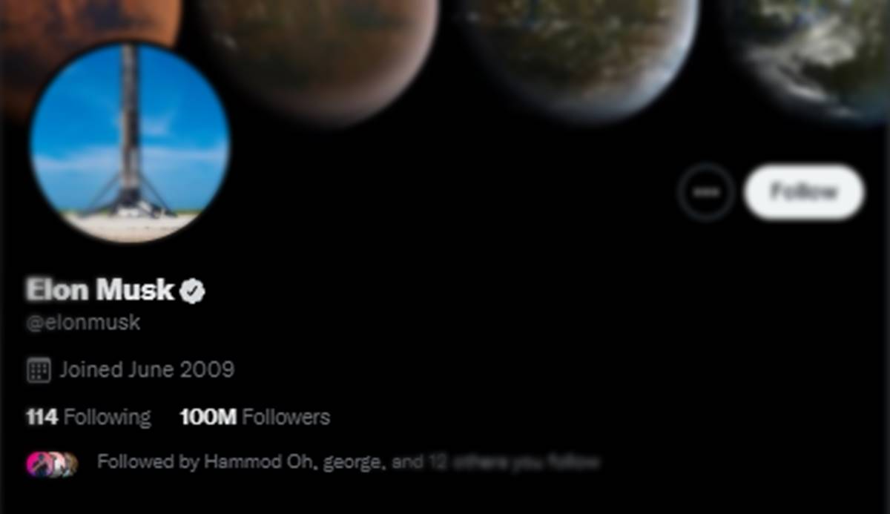Open the 114 Following list
This screenshot has width=890, height=514.
pos(88,417)
